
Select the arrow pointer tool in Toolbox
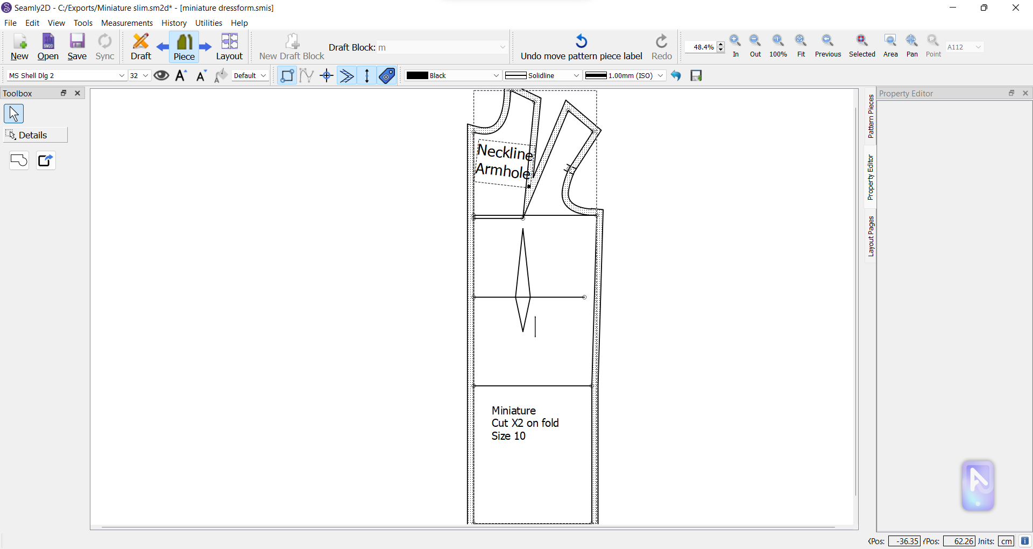13,114
